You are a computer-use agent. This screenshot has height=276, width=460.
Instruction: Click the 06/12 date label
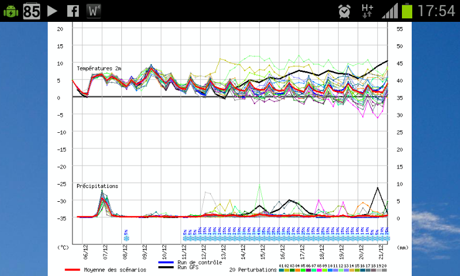[x=86, y=252]
